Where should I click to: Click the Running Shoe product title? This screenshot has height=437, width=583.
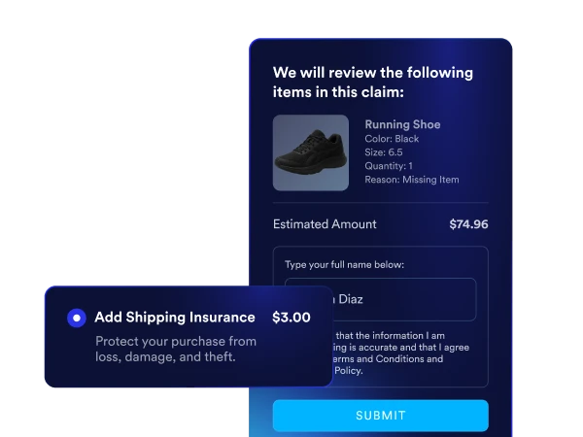click(x=402, y=124)
